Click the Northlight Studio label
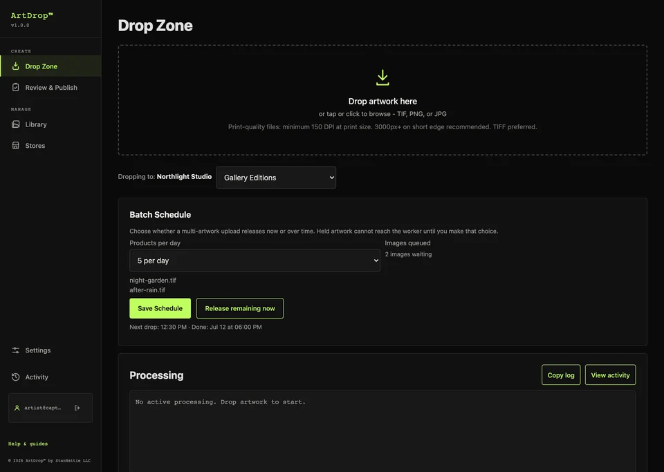 [184, 177]
